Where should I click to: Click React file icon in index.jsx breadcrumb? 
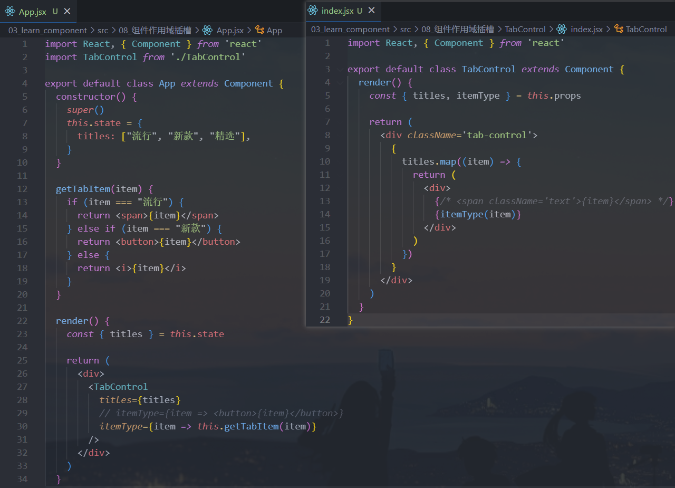tap(562, 30)
